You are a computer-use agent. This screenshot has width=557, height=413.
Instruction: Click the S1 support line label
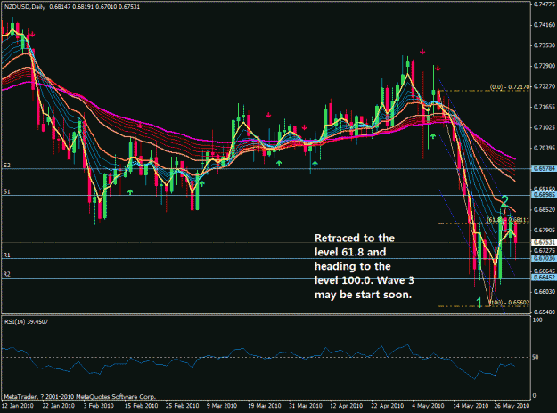pyautogui.click(x=7, y=191)
